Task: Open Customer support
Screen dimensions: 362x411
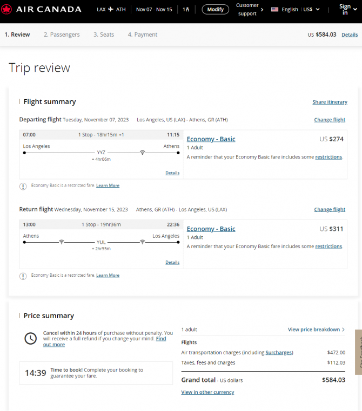Action: pyautogui.click(x=250, y=9)
